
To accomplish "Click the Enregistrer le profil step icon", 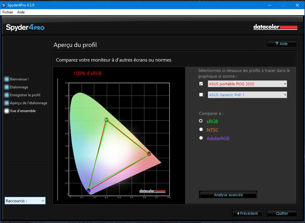I will [6, 95].
